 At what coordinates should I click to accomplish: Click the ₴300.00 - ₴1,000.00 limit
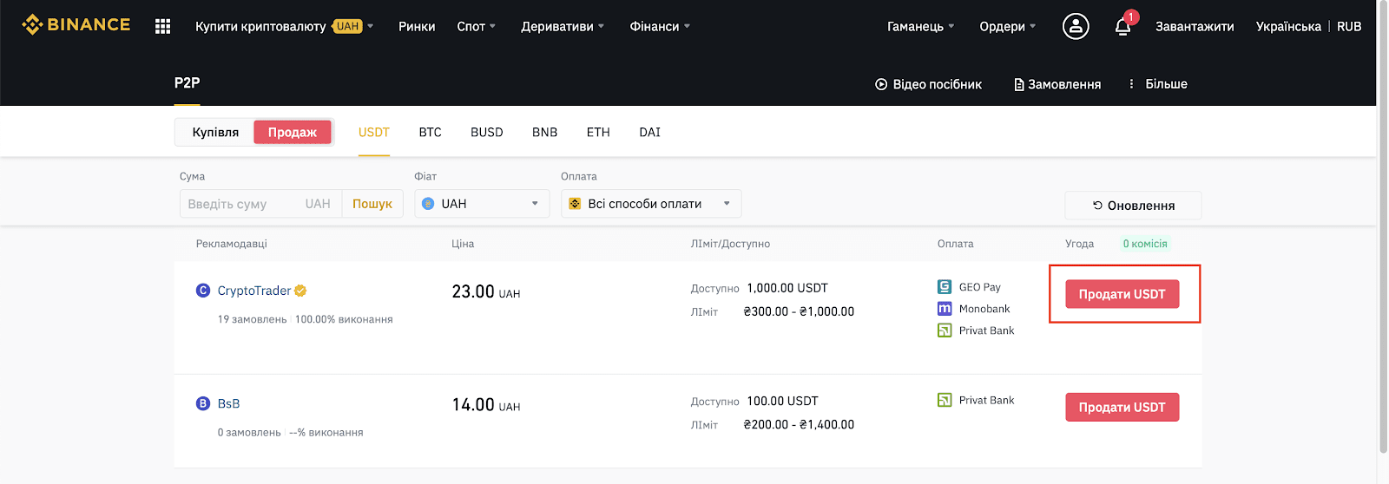799,311
